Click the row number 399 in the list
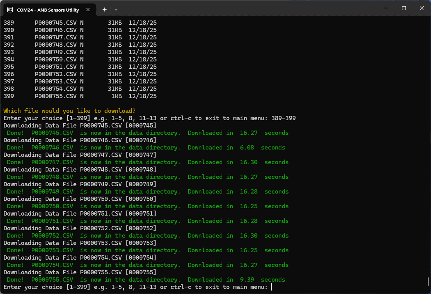Screen dimensions: 431x294 (x=9, y=96)
